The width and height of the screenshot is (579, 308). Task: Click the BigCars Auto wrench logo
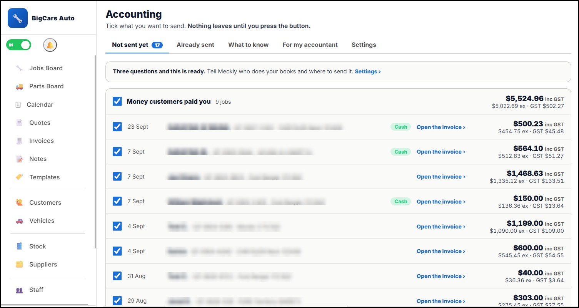click(18, 18)
